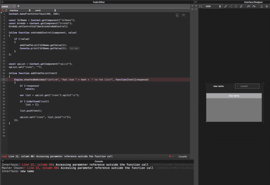
Task: Click the btnAdd button in the interface preview
Action: (247, 86)
